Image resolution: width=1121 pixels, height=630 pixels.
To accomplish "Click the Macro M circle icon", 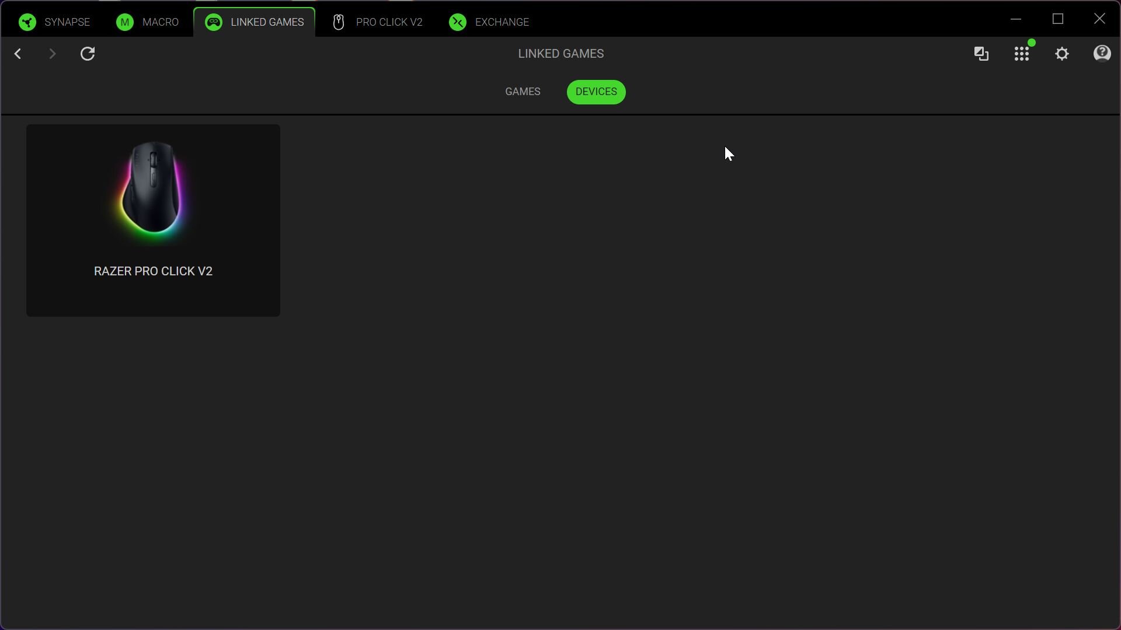I will click(x=124, y=22).
